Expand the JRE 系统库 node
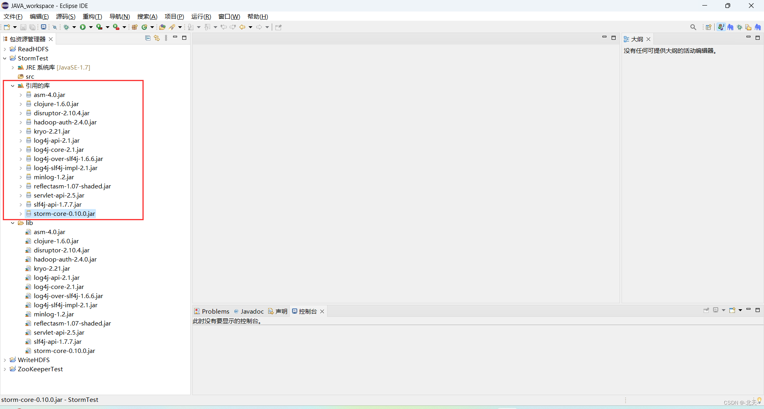Image resolution: width=764 pixels, height=409 pixels. (x=13, y=68)
